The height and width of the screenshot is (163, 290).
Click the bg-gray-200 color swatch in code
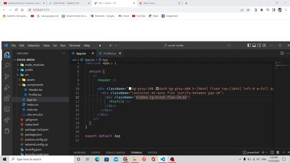point(130,89)
